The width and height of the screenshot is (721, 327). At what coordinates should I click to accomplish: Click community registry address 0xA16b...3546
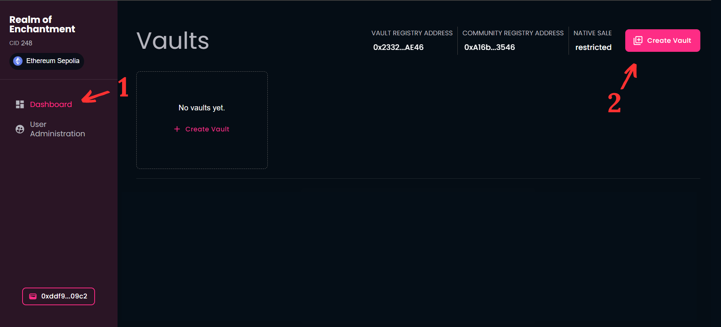coord(489,47)
